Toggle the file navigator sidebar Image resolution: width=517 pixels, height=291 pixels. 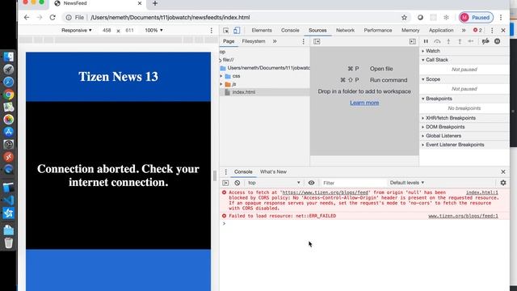click(x=317, y=41)
